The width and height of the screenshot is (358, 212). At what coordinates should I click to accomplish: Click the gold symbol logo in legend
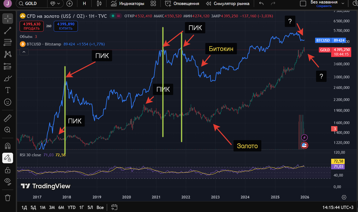point(23,16)
